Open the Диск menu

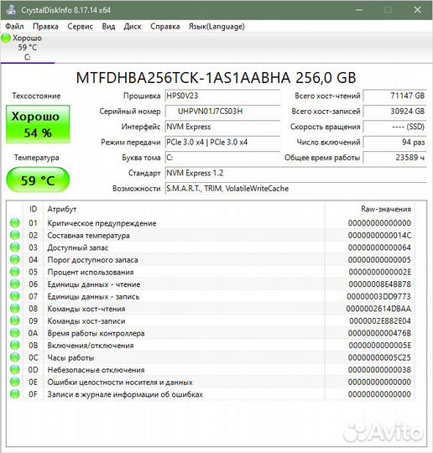[x=133, y=26]
